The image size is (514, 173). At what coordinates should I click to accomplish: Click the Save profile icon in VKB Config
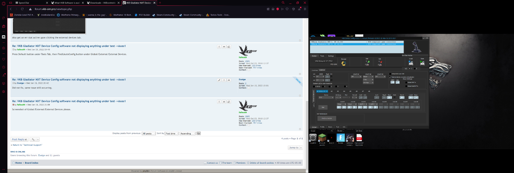[x=422, y=63]
